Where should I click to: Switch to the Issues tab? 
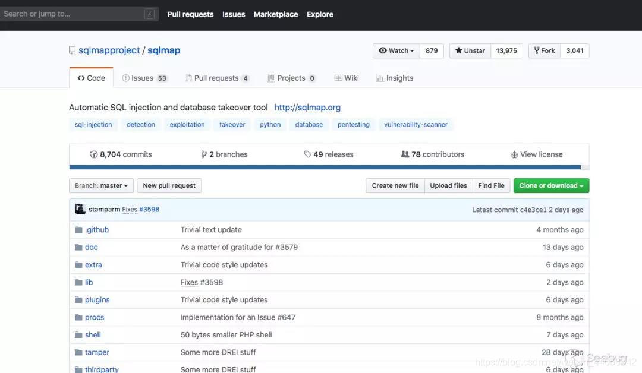pyautogui.click(x=144, y=78)
